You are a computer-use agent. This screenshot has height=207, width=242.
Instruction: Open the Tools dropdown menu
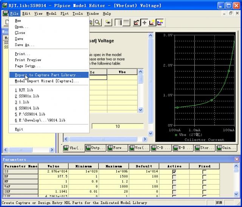point(78,14)
